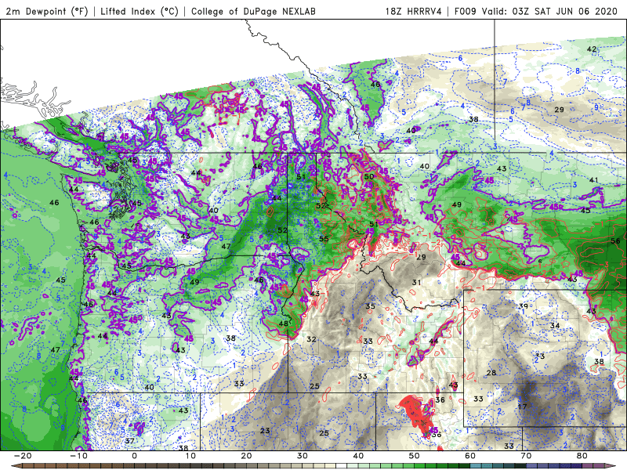627x470 pixels.
Task: Click the dewpoint value 32 on the map
Action: point(311,339)
